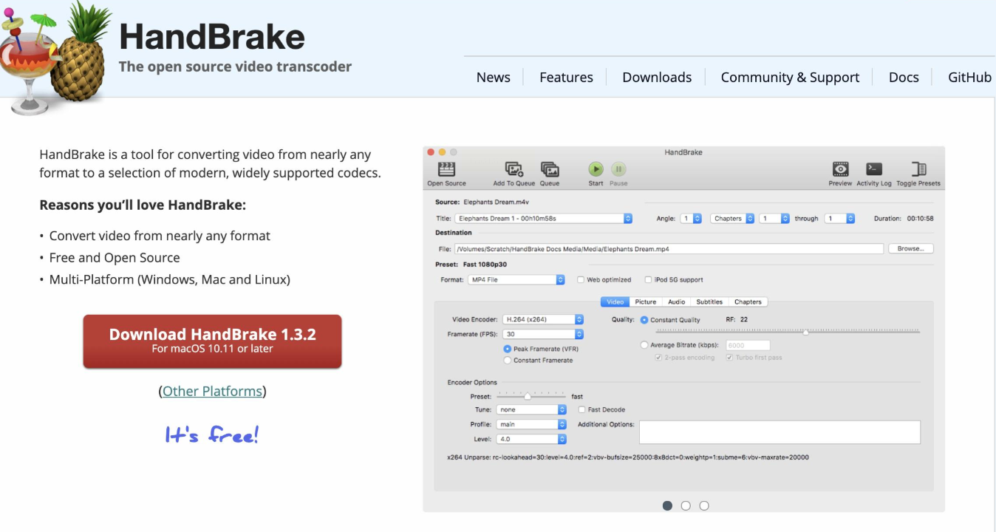Open Community & Support in navigation
Screen dimensions: 996x532
790,78
